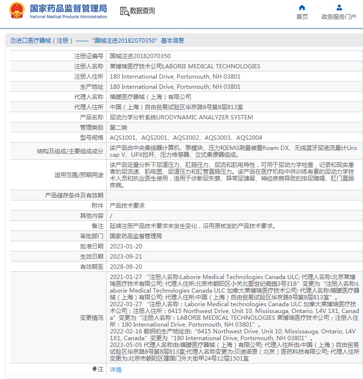Select the 2023-05-05 agent change entry
363x379 pixels.
coord(235,351)
